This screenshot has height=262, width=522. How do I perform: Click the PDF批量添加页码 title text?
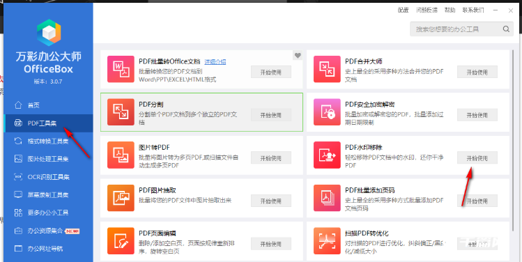point(369,190)
